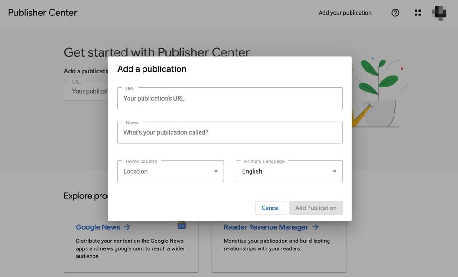Click the publication name input field
The image size is (458, 277).
230,131
